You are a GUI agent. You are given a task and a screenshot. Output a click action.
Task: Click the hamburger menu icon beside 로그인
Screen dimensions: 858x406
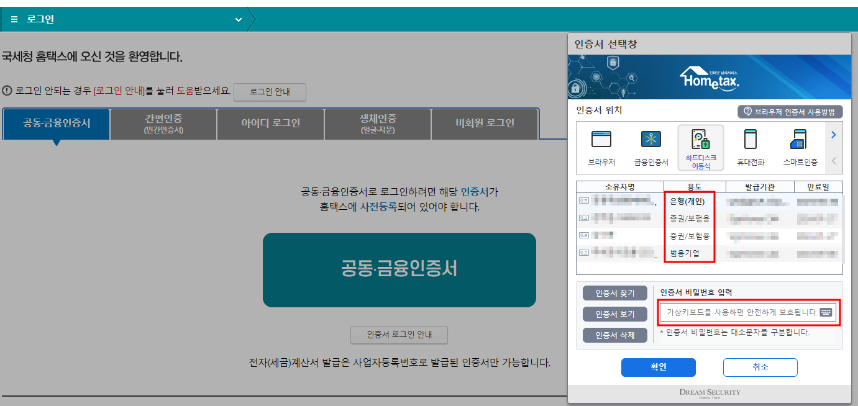point(13,19)
